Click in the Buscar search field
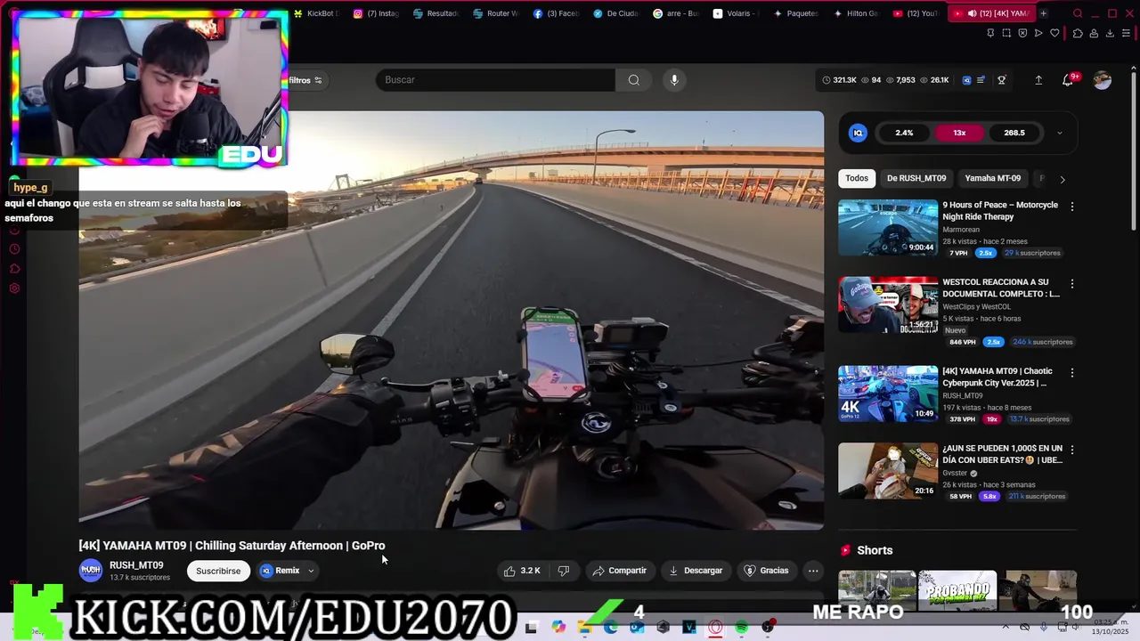This screenshot has height=641, width=1140. 495,80
